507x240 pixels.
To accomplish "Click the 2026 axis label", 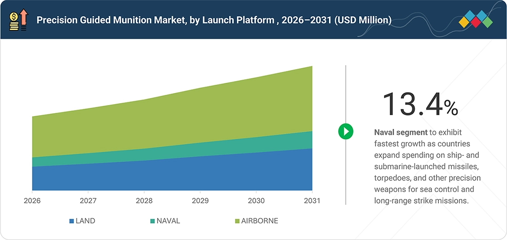I will point(32,201).
